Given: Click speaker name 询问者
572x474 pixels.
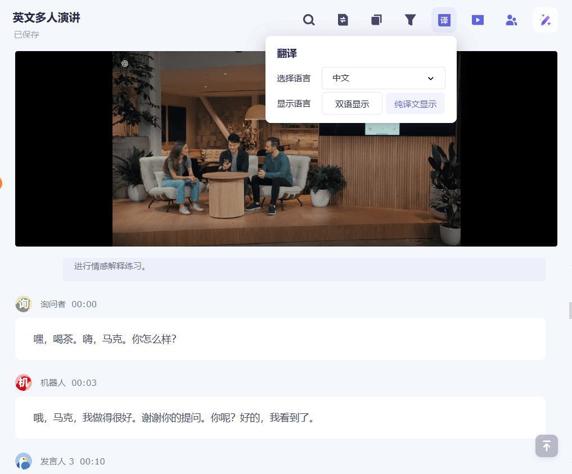Looking at the screenshot, I should (x=53, y=304).
